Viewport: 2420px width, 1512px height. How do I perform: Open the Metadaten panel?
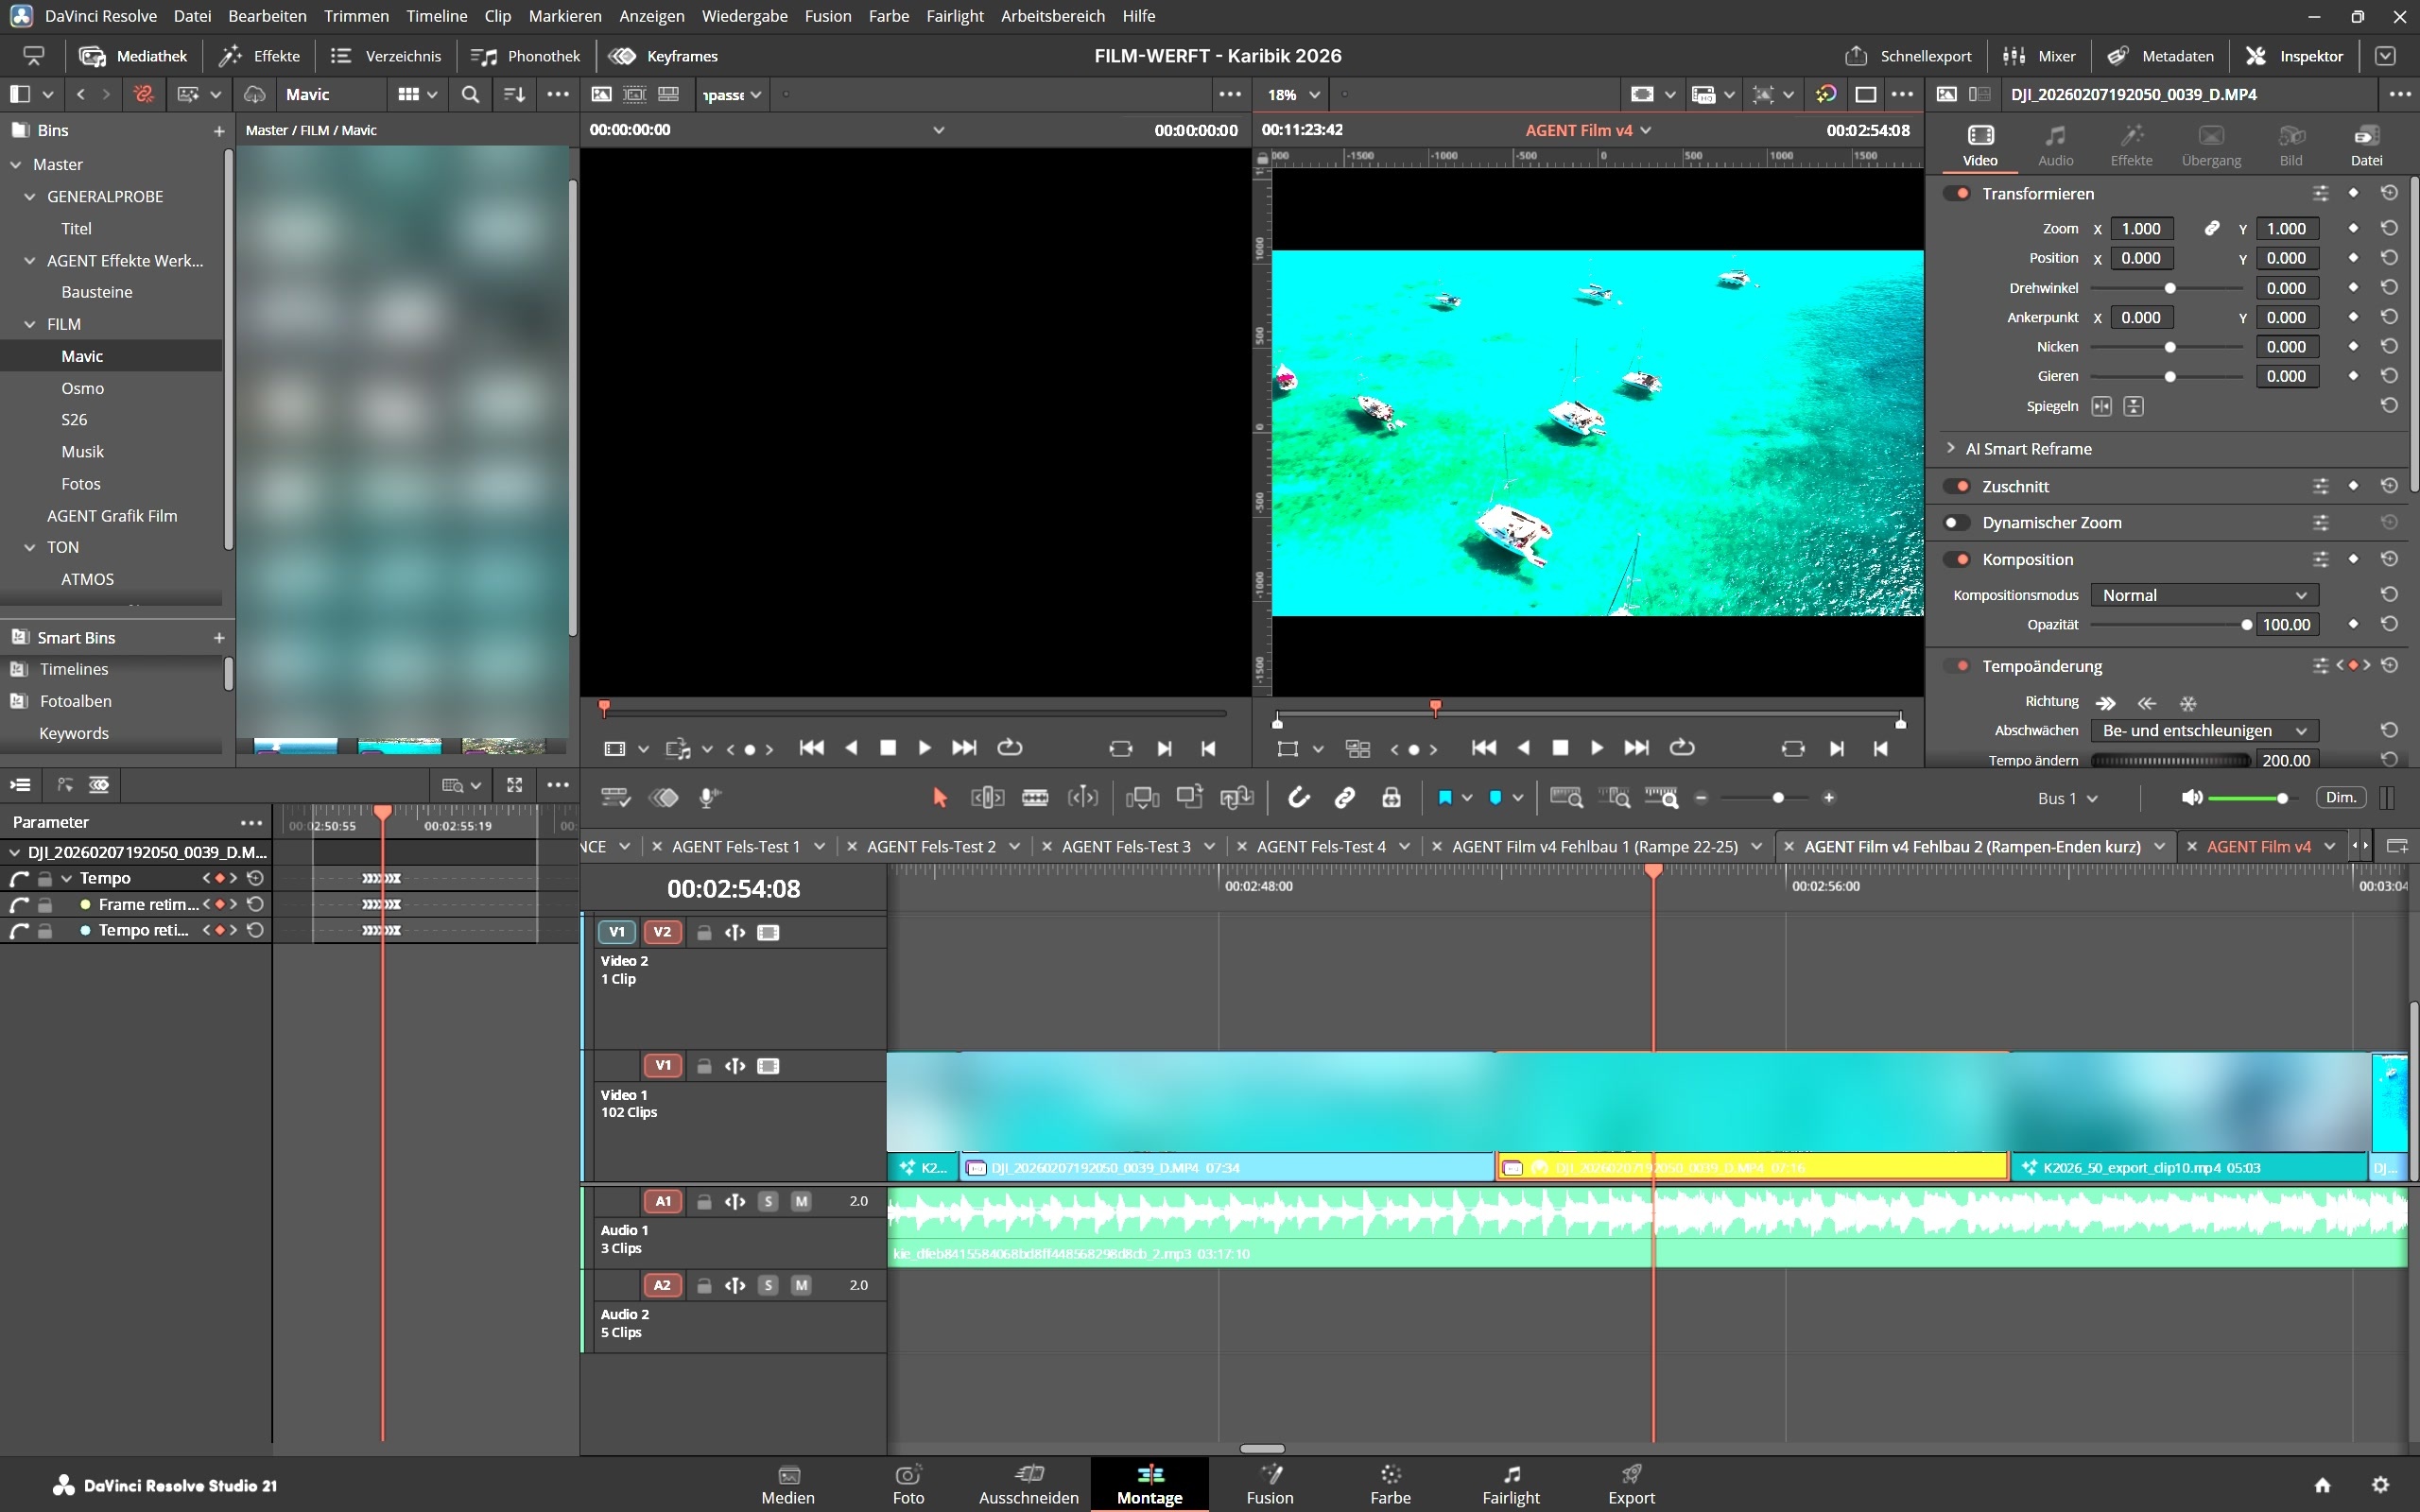click(2160, 56)
